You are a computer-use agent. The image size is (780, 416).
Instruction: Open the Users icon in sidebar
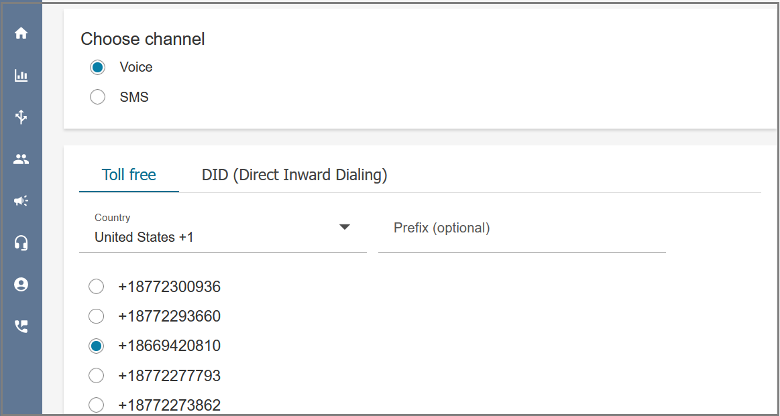point(21,159)
